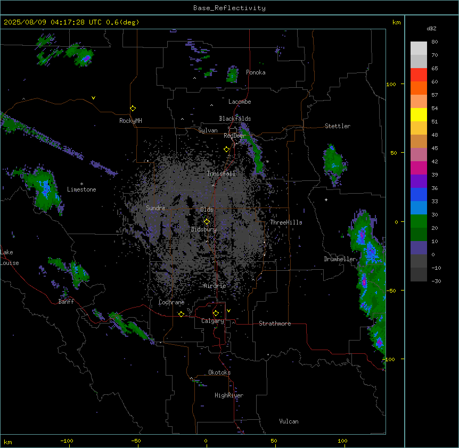The width and height of the screenshot is (459, 448).
Task: Pick the orange swatch below 60 dBZ
Action: coord(419,88)
